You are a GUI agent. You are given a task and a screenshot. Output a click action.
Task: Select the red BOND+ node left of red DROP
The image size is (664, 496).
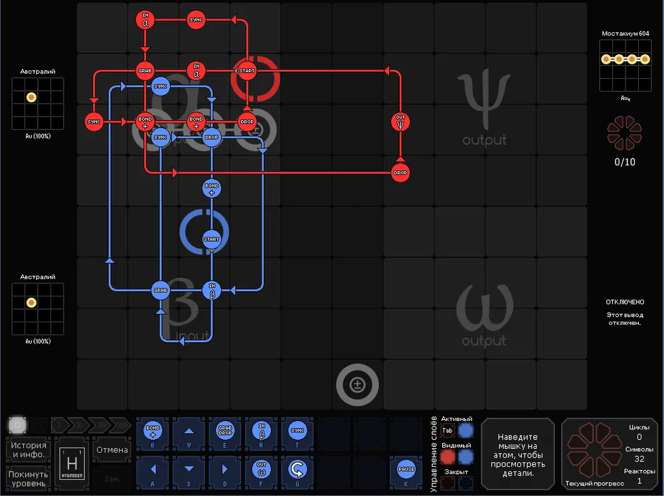(196, 122)
